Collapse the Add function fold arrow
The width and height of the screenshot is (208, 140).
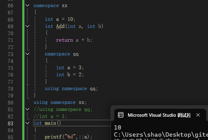[28, 26]
